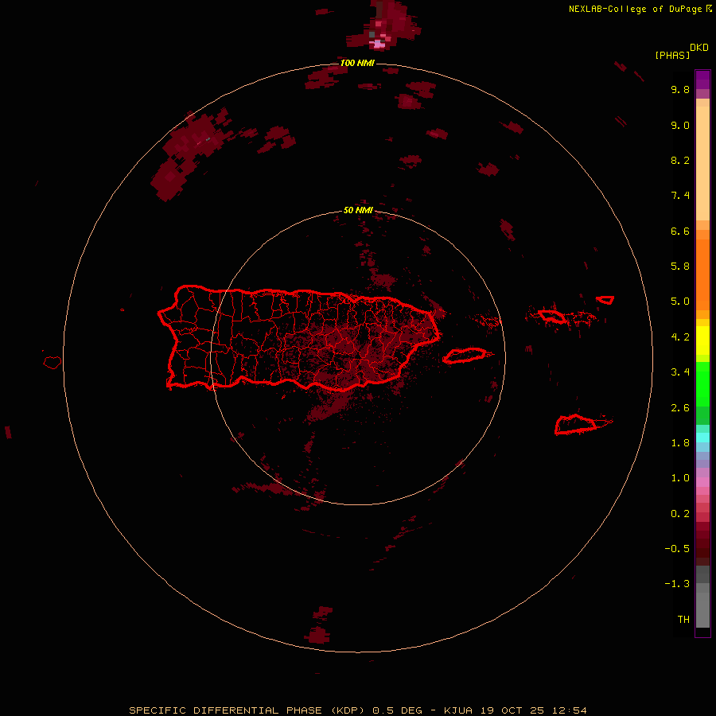Click the 1.0 value on color scale
Image resolution: width=716 pixels, height=716 pixels.
point(680,478)
